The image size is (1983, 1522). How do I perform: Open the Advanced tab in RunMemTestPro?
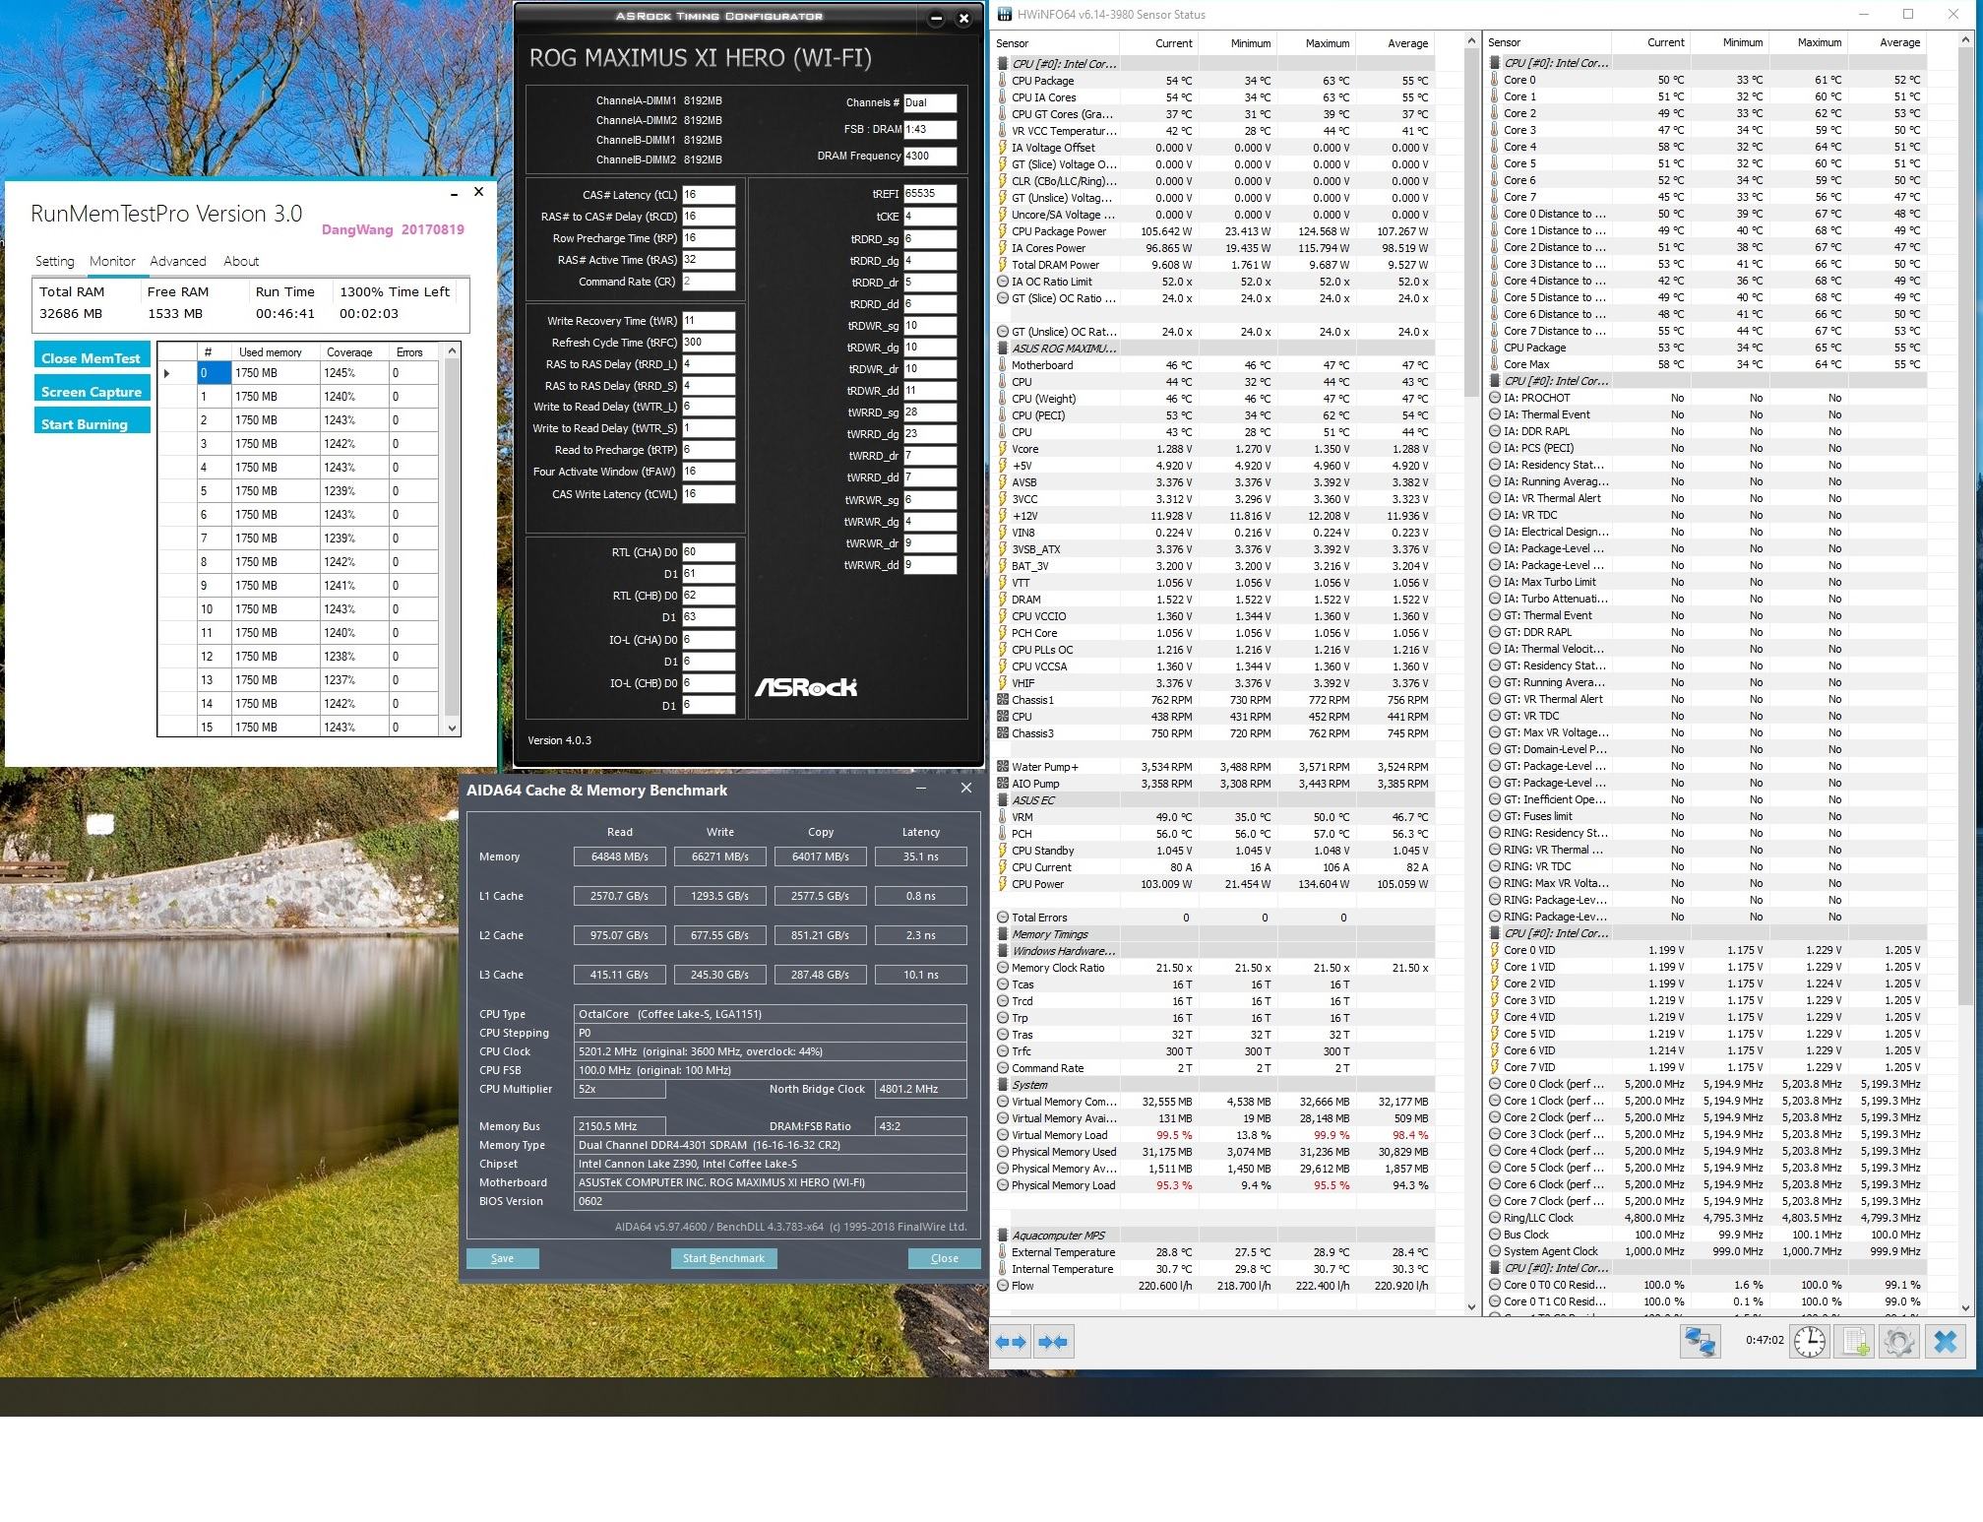click(x=178, y=261)
